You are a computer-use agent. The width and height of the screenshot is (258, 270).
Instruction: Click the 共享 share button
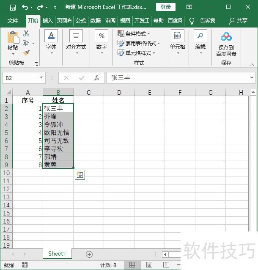238,21
